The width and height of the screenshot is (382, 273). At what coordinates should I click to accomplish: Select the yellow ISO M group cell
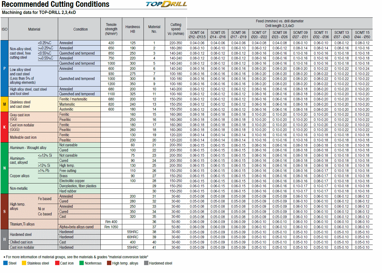tap(4, 104)
